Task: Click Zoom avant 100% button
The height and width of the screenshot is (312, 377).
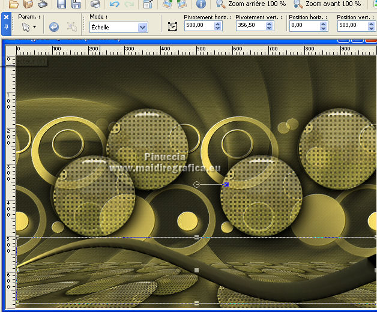Action: pos(327,4)
